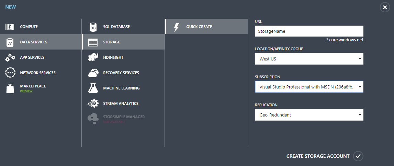Click the HDInsight elephant icon

coord(93,57)
